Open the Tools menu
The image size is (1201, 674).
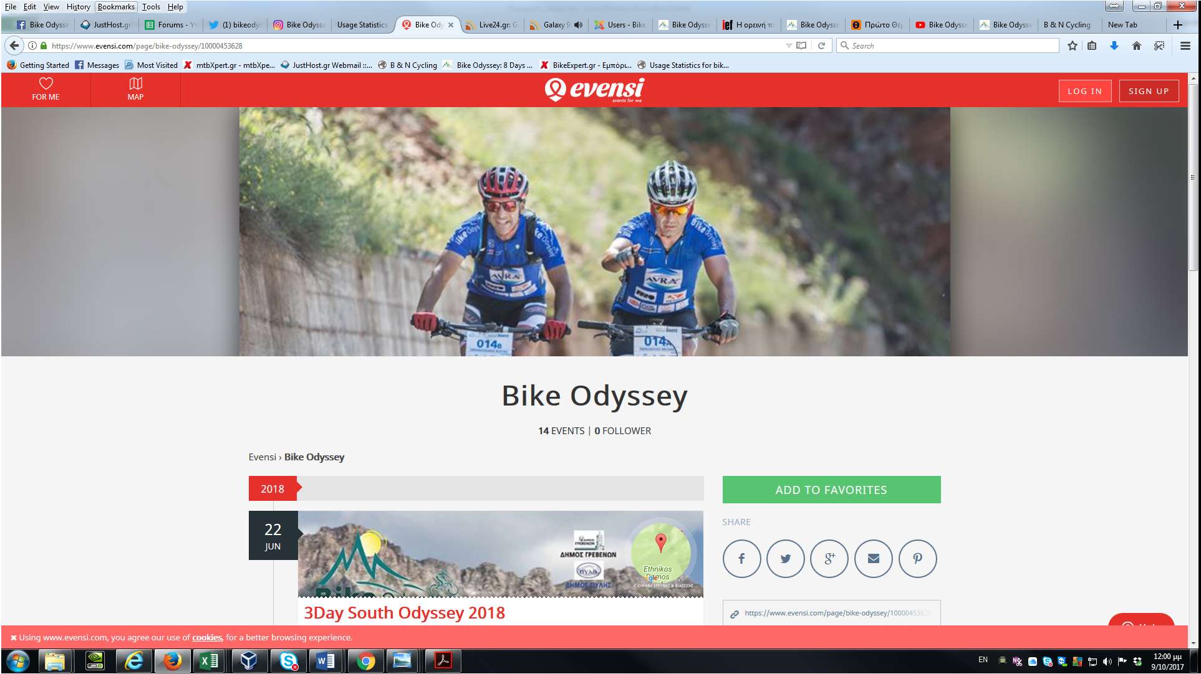(x=151, y=7)
